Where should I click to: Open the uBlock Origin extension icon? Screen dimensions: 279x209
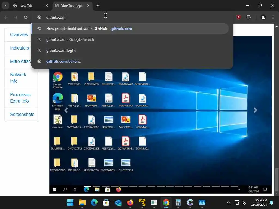[239, 17]
